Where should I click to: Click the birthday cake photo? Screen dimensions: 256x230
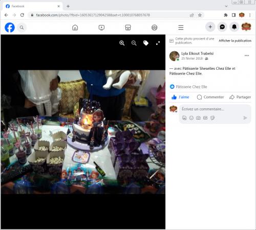[83, 132]
